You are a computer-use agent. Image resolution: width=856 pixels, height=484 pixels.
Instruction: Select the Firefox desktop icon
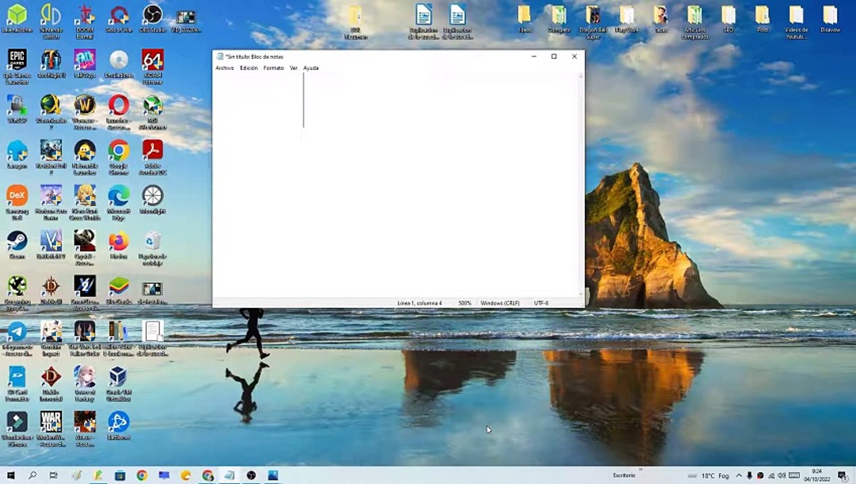(118, 244)
